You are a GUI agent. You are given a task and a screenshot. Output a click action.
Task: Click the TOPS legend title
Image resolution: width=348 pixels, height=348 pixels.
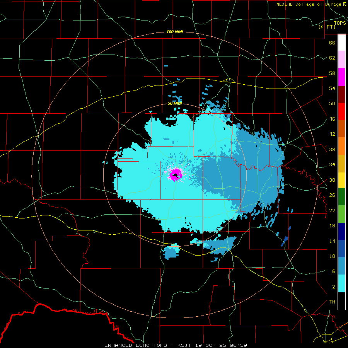tap(340, 23)
